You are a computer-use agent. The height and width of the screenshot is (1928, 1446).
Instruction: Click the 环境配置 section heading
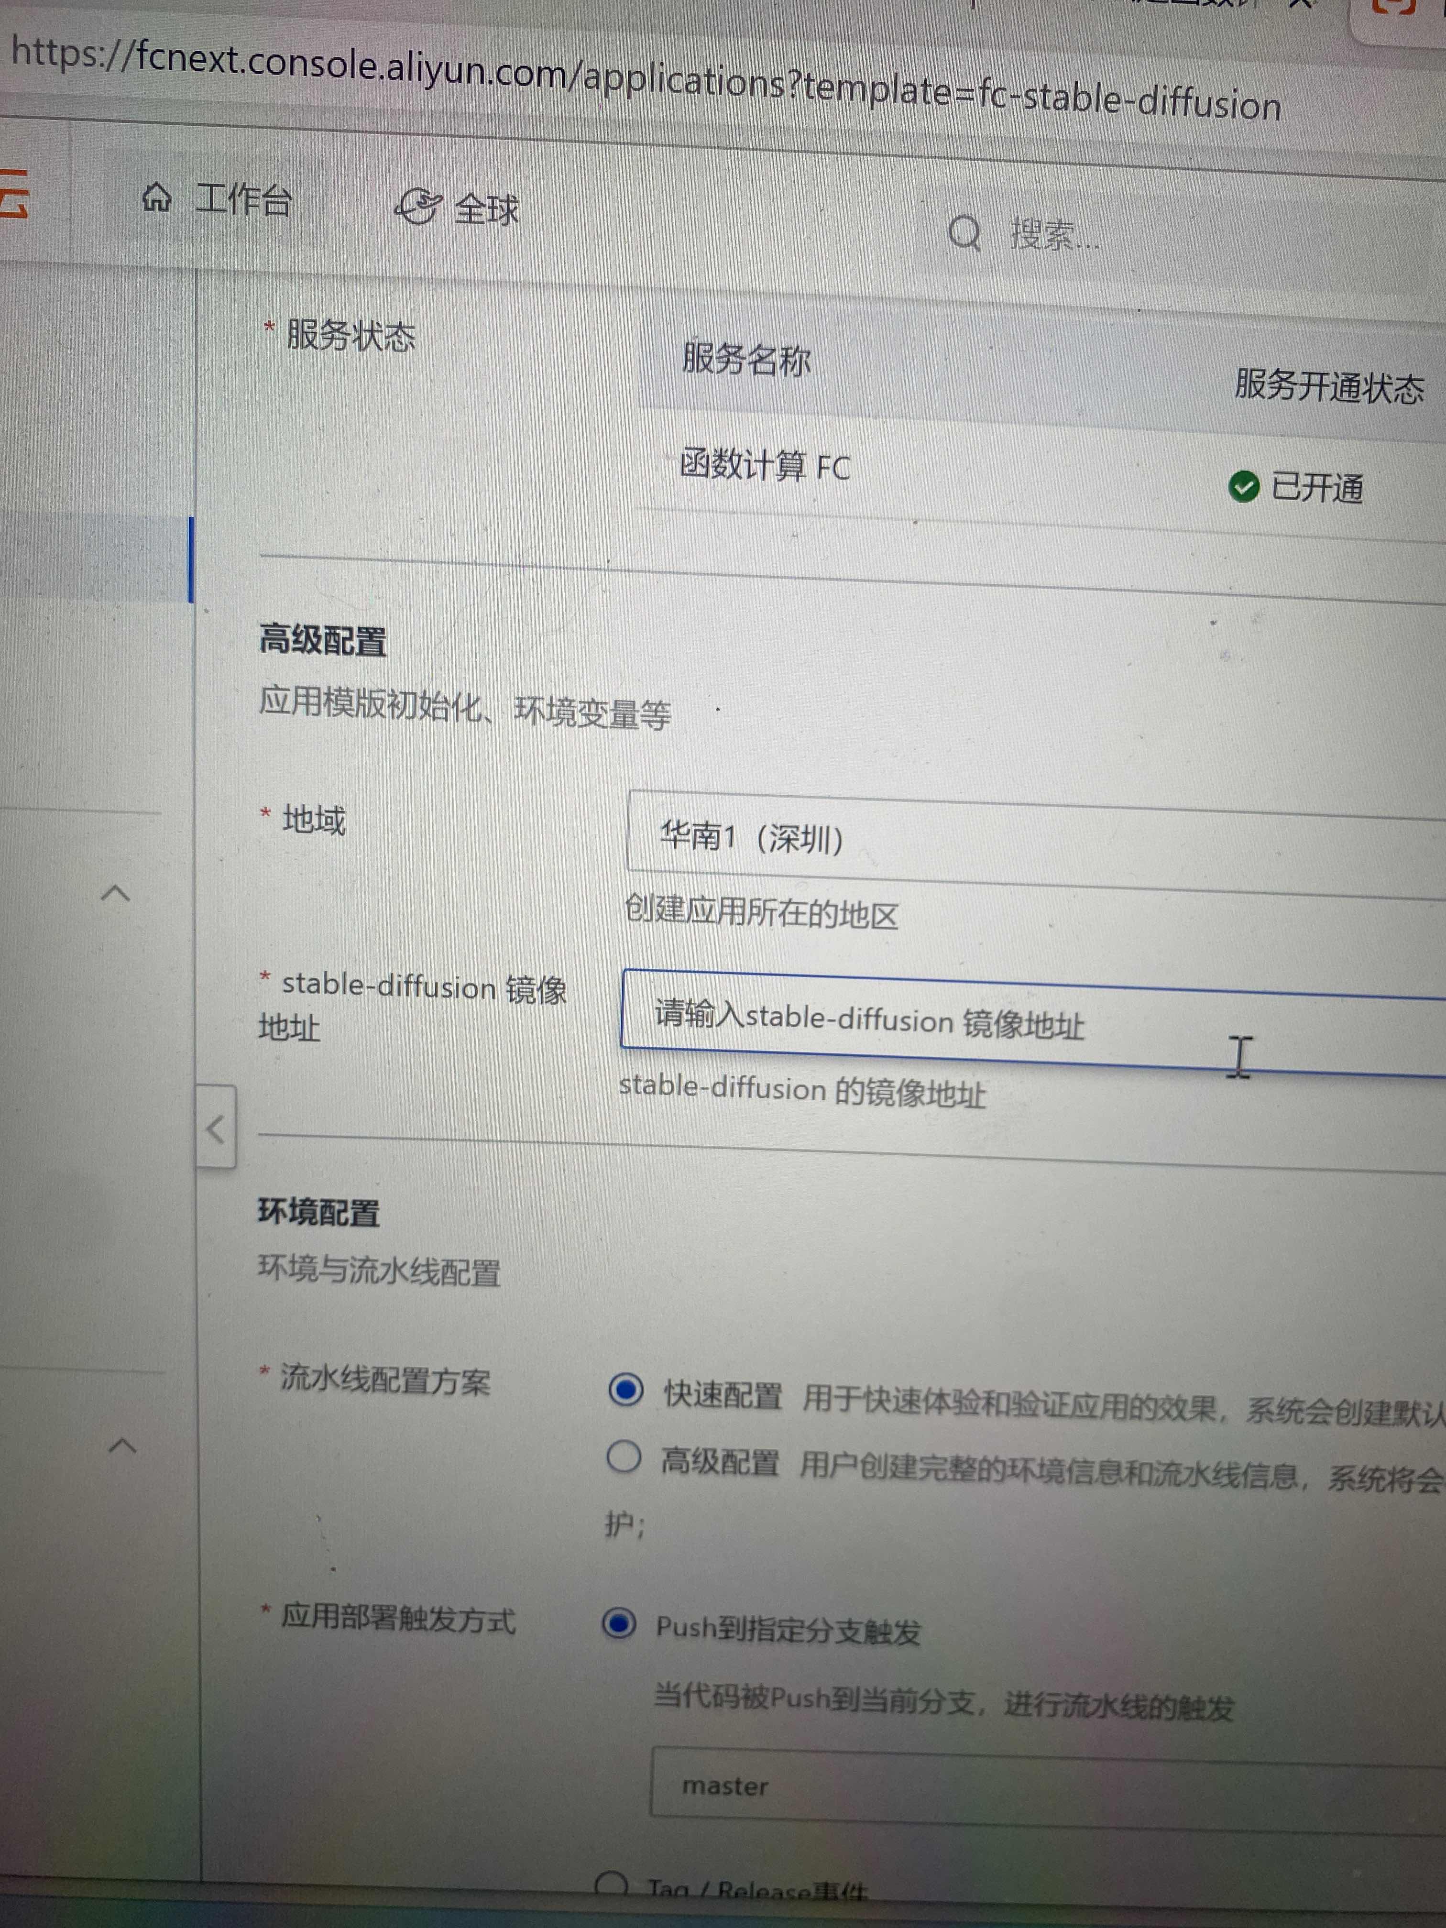point(318,1212)
